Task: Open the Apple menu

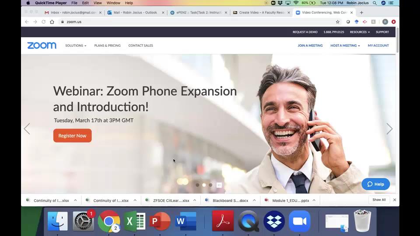Action: point(28,3)
